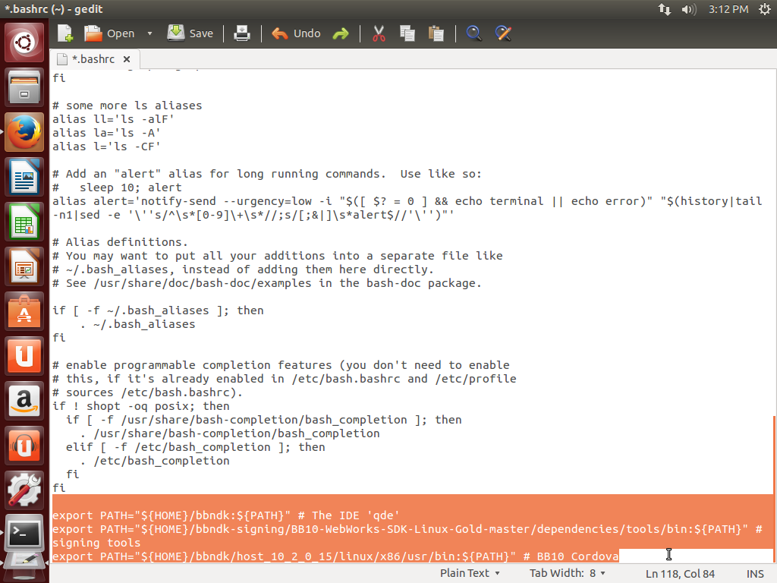This screenshot has width=777, height=583.
Task: Switch to Terminal from the launcher
Action: tap(24, 534)
